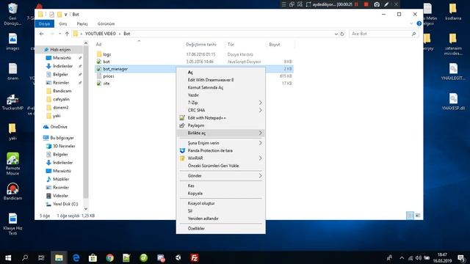This screenshot has height=264, width=470.
Task: Open Remote Mouse desktop shortcut
Action: click(12, 164)
